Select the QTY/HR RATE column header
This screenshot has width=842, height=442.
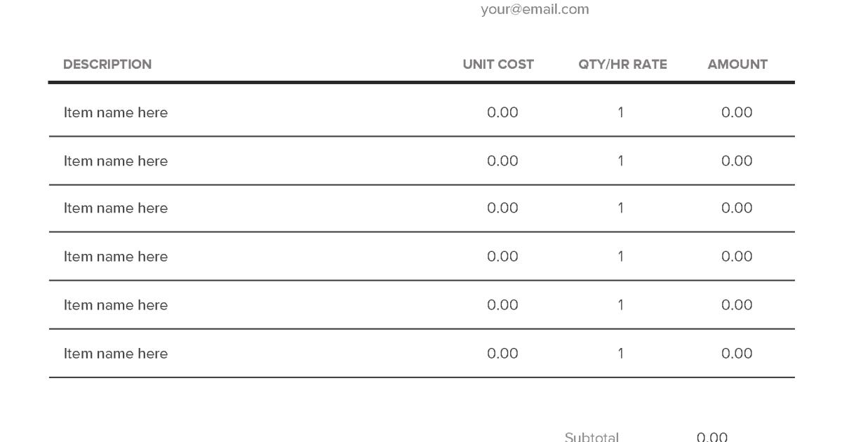(622, 65)
